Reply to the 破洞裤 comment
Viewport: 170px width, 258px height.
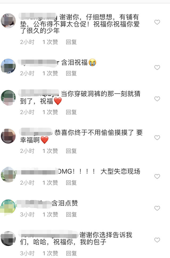71,112
